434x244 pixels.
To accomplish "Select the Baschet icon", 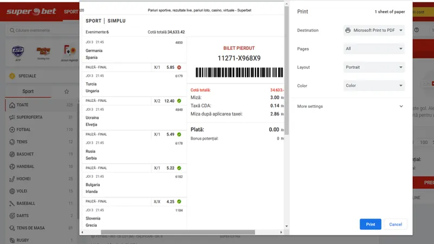I will tap(12, 154).
